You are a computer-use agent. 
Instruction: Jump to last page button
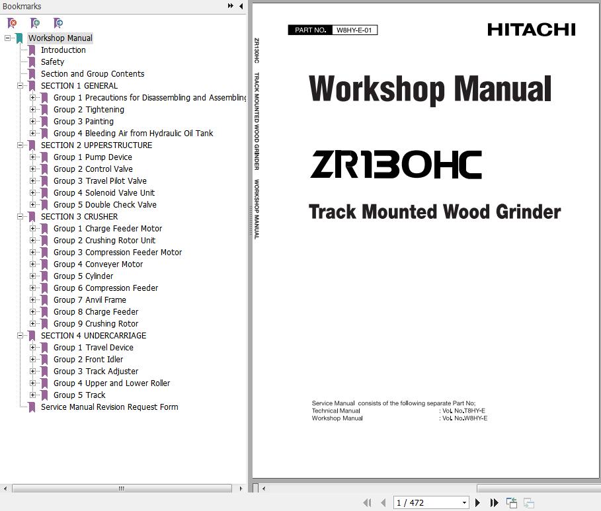[495, 502]
